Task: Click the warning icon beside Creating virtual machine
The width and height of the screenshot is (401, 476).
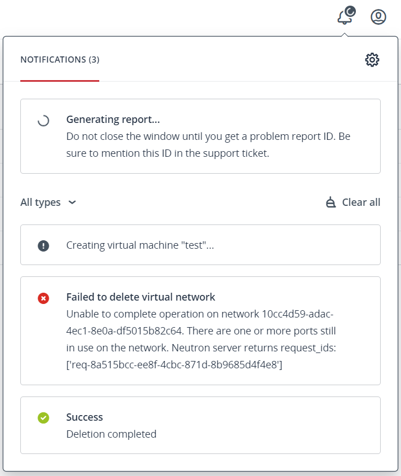Action: (43, 245)
